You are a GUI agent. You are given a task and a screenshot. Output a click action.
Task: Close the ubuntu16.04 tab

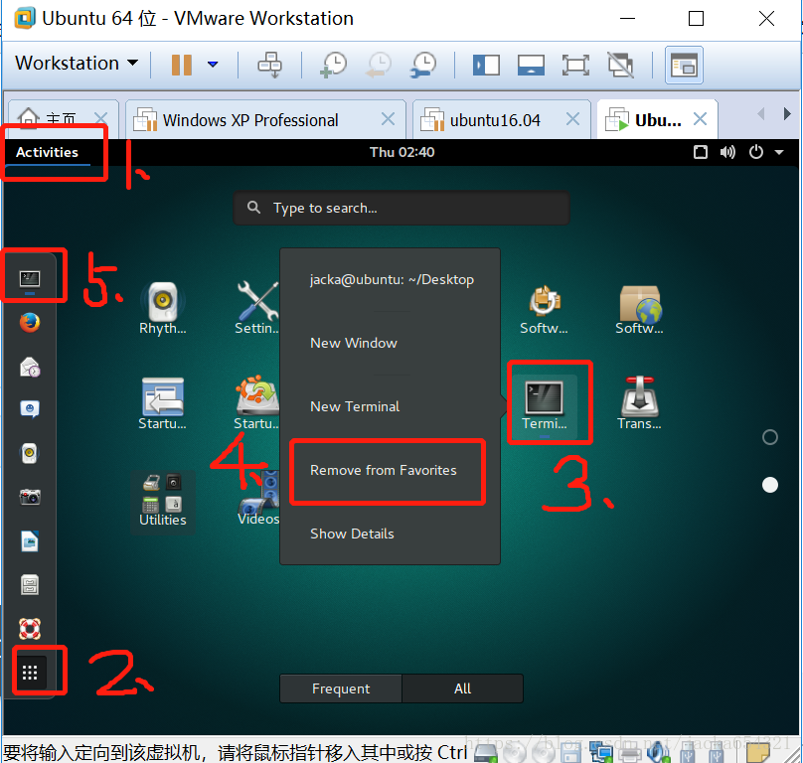[x=572, y=119]
